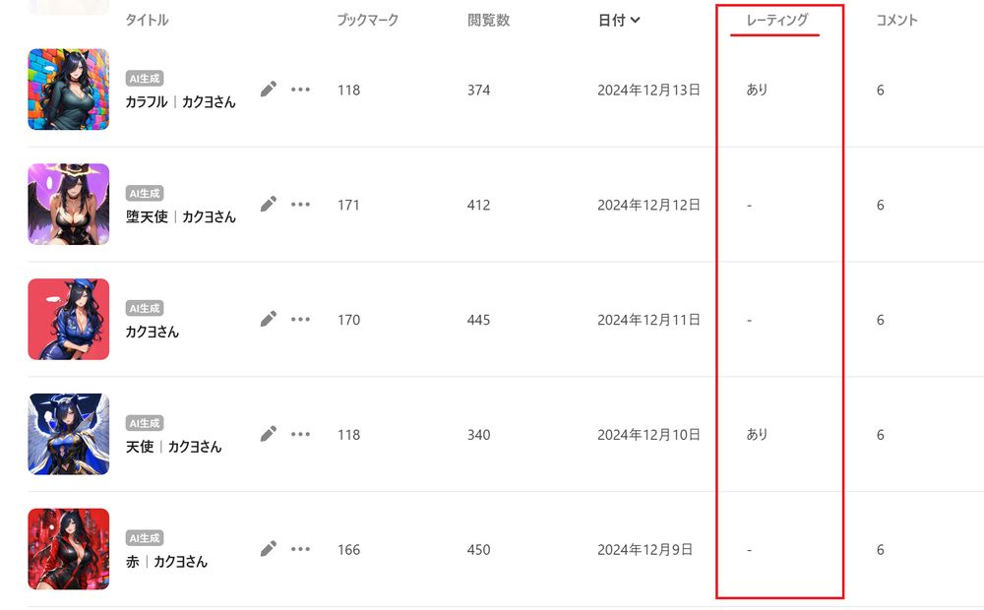
Task: Click the コメント column header
Action: click(896, 20)
